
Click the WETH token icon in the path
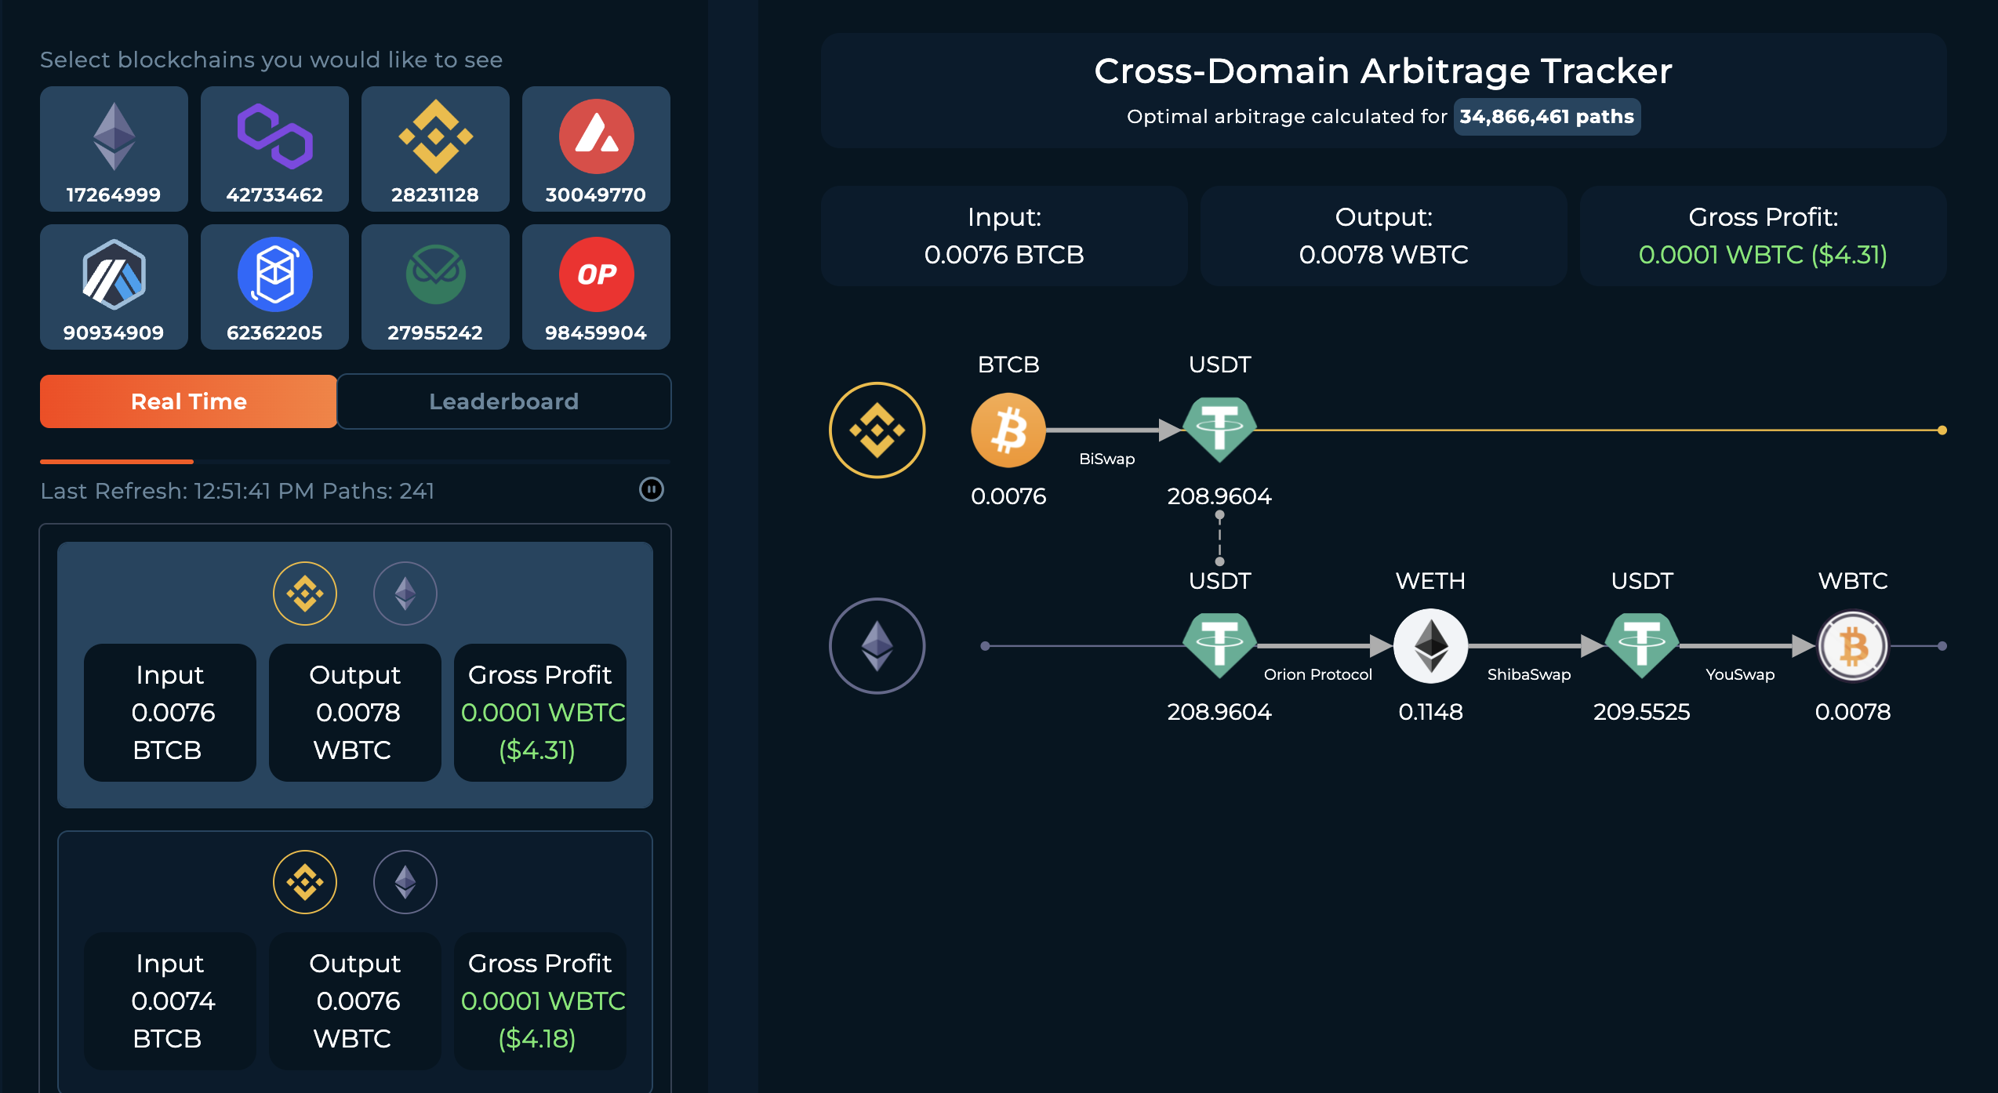click(1431, 646)
